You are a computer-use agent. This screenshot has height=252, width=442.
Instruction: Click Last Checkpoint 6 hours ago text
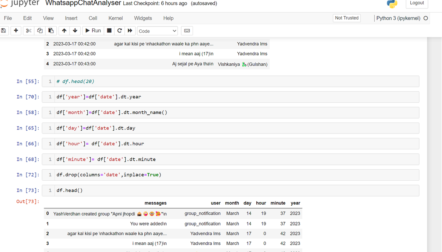(x=155, y=3)
